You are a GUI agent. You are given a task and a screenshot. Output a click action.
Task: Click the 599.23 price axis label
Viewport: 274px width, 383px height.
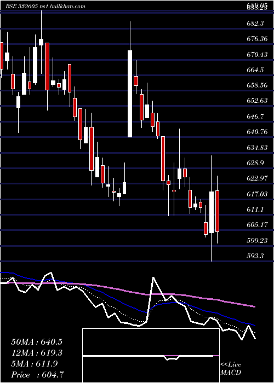258,241
